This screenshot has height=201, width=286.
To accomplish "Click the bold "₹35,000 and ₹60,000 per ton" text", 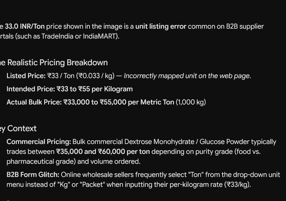I will (x=103, y=152).
